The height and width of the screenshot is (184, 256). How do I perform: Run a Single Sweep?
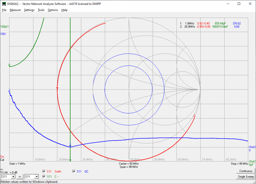point(246,177)
